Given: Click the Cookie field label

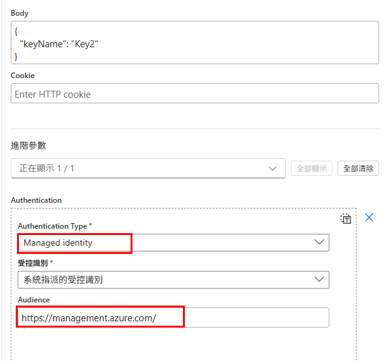Looking at the screenshot, I should [23, 76].
